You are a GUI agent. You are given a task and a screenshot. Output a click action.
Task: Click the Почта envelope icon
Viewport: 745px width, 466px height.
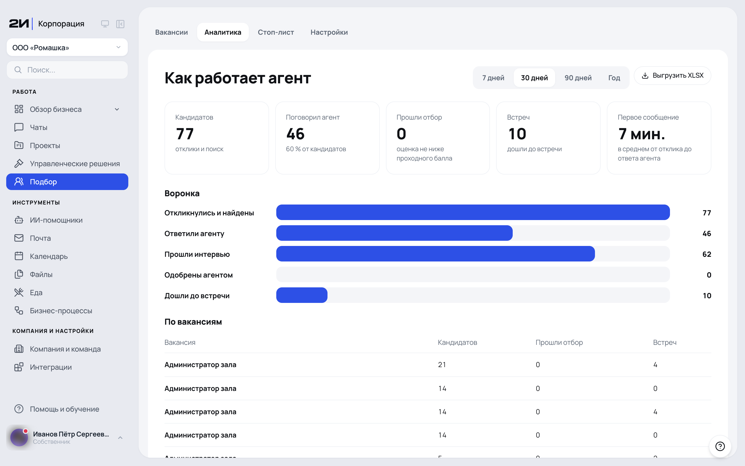tap(19, 238)
